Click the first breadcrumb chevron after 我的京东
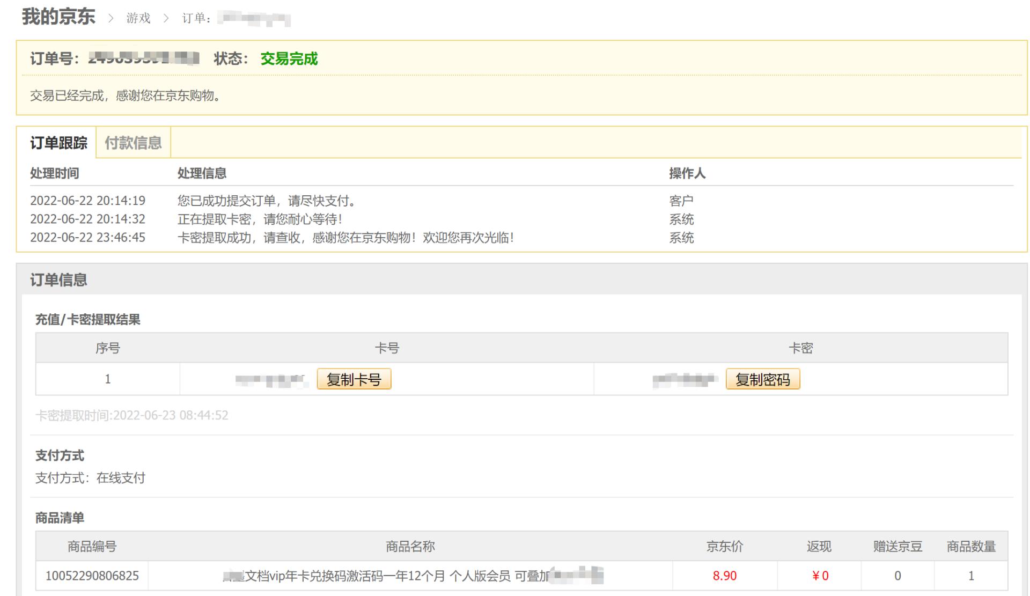The width and height of the screenshot is (1030, 596). click(111, 18)
